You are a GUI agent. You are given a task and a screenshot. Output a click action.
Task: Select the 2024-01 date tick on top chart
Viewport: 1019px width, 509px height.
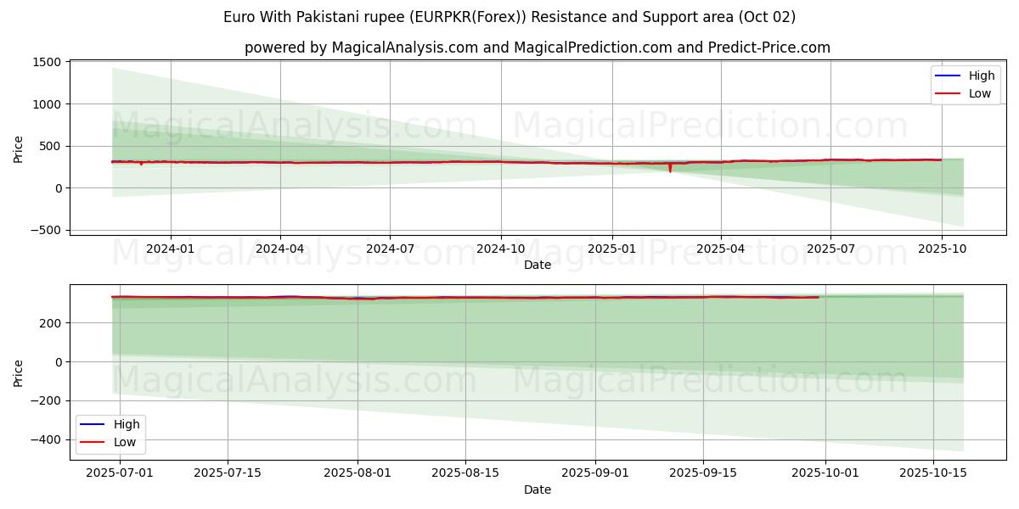[x=171, y=249]
